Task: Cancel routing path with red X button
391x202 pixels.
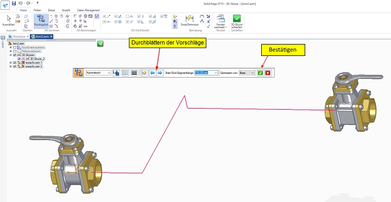Action: tap(268, 73)
